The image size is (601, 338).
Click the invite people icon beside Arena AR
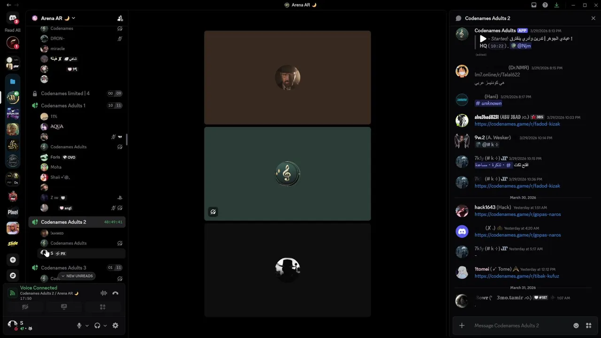coord(120,18)
